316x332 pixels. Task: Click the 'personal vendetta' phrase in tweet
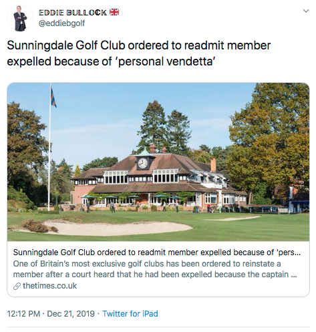(166, 61)
